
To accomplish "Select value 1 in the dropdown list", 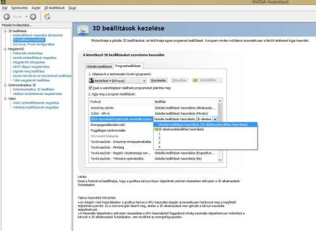I will 205,134.
